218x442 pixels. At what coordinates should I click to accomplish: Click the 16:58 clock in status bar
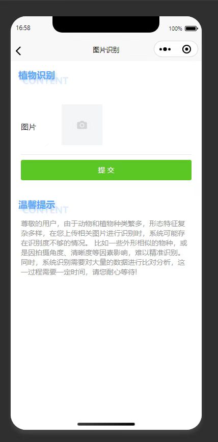tap(23, 28)
